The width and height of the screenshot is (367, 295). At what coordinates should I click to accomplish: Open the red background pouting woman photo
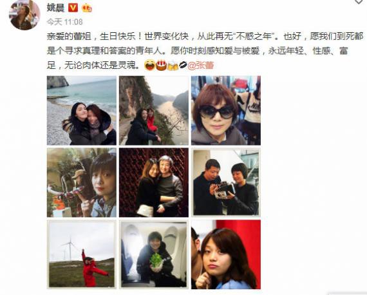(x=226, y=254)
